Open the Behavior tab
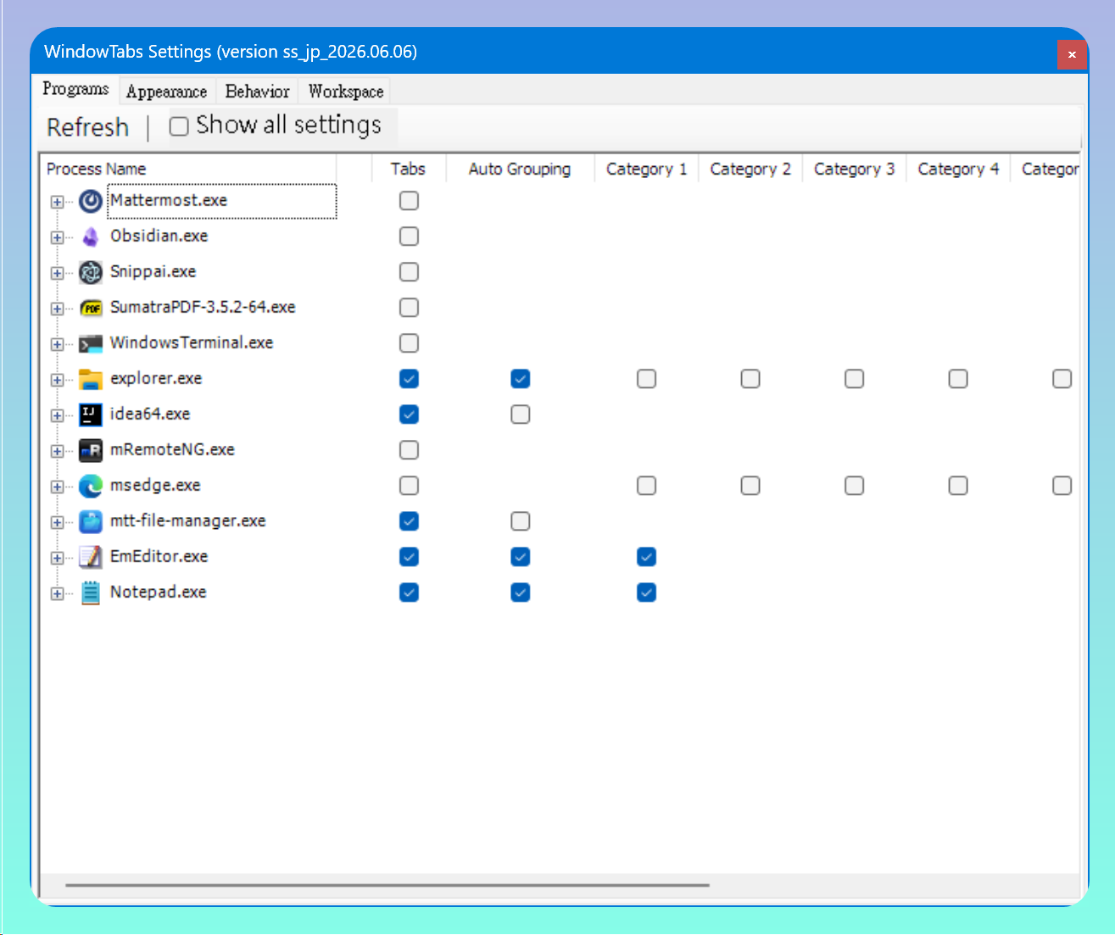Screen dimensions: 1115x935 tap(258, 92)
